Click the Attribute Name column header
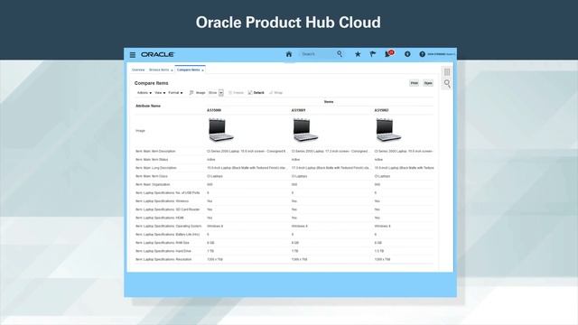The width and height of the screenshot is (578, 325). [x=148, y=107]
